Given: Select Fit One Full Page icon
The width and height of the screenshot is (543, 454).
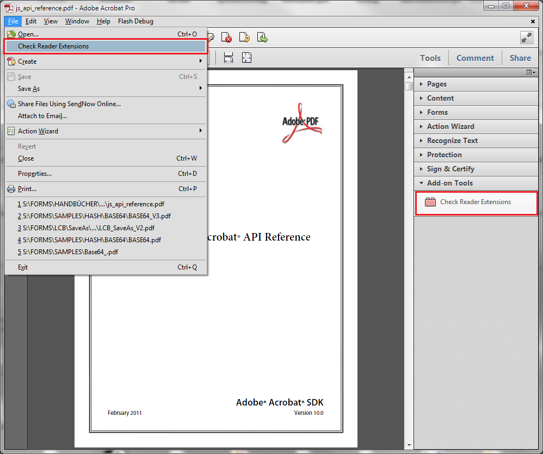Looking at the screenshot, I should click(x=246, y=58).
